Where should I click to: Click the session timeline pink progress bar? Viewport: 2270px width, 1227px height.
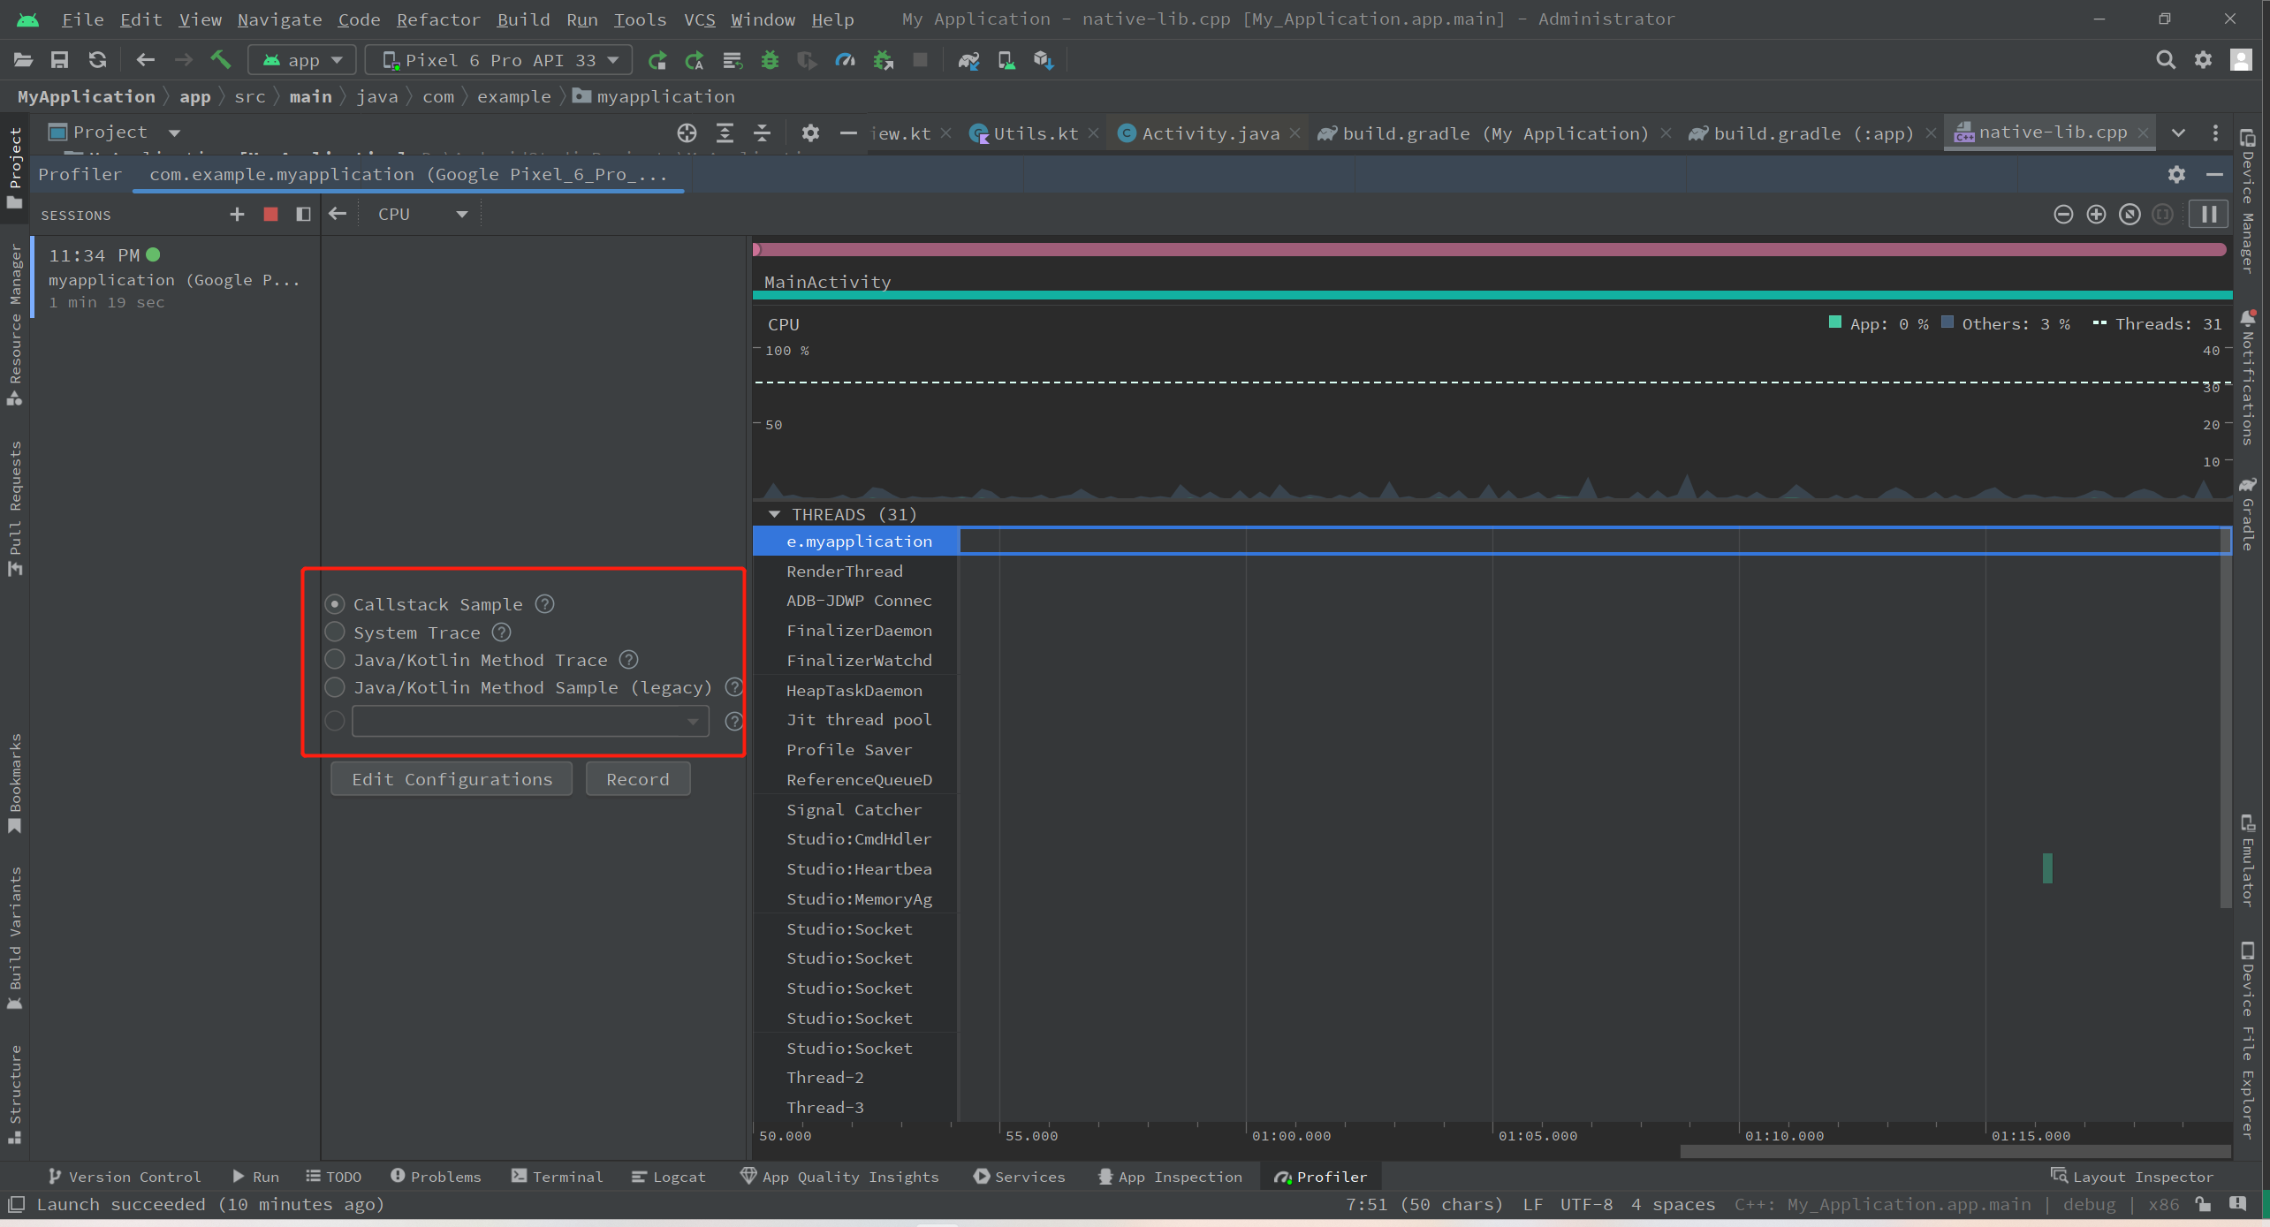(1489, 250)
